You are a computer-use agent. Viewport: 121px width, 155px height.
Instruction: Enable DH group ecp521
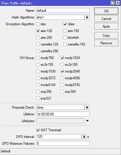point(38,98)
